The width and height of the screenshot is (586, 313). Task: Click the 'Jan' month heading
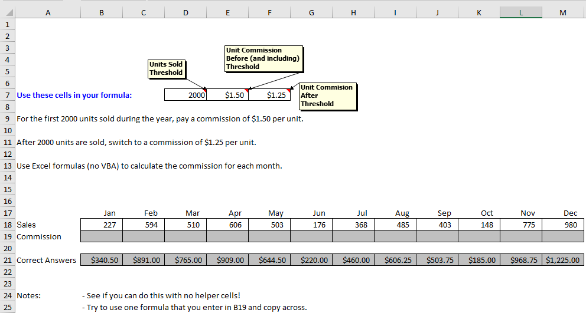[109, 213]
